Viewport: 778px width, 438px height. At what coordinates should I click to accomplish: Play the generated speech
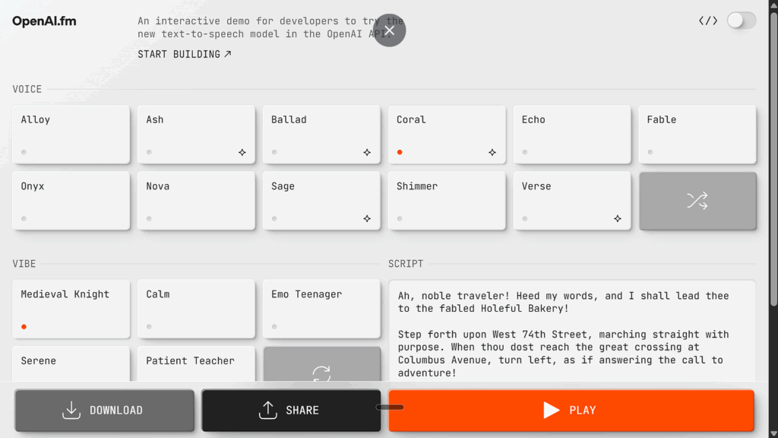click(571, 410)
